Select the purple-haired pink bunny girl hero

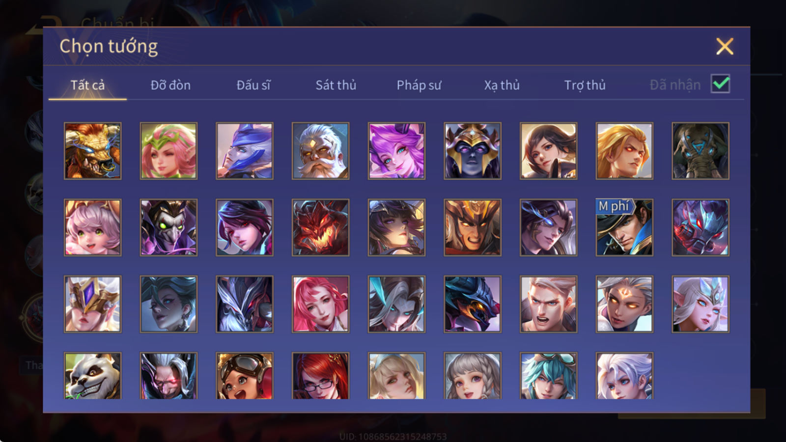(x=396, y=151)
